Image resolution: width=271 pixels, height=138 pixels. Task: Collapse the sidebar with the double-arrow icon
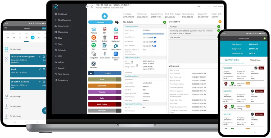click(x=87, y=7)
